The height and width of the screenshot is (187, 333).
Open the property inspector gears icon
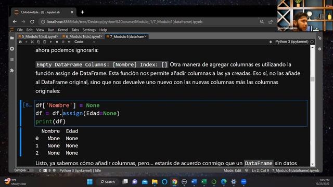319,38
